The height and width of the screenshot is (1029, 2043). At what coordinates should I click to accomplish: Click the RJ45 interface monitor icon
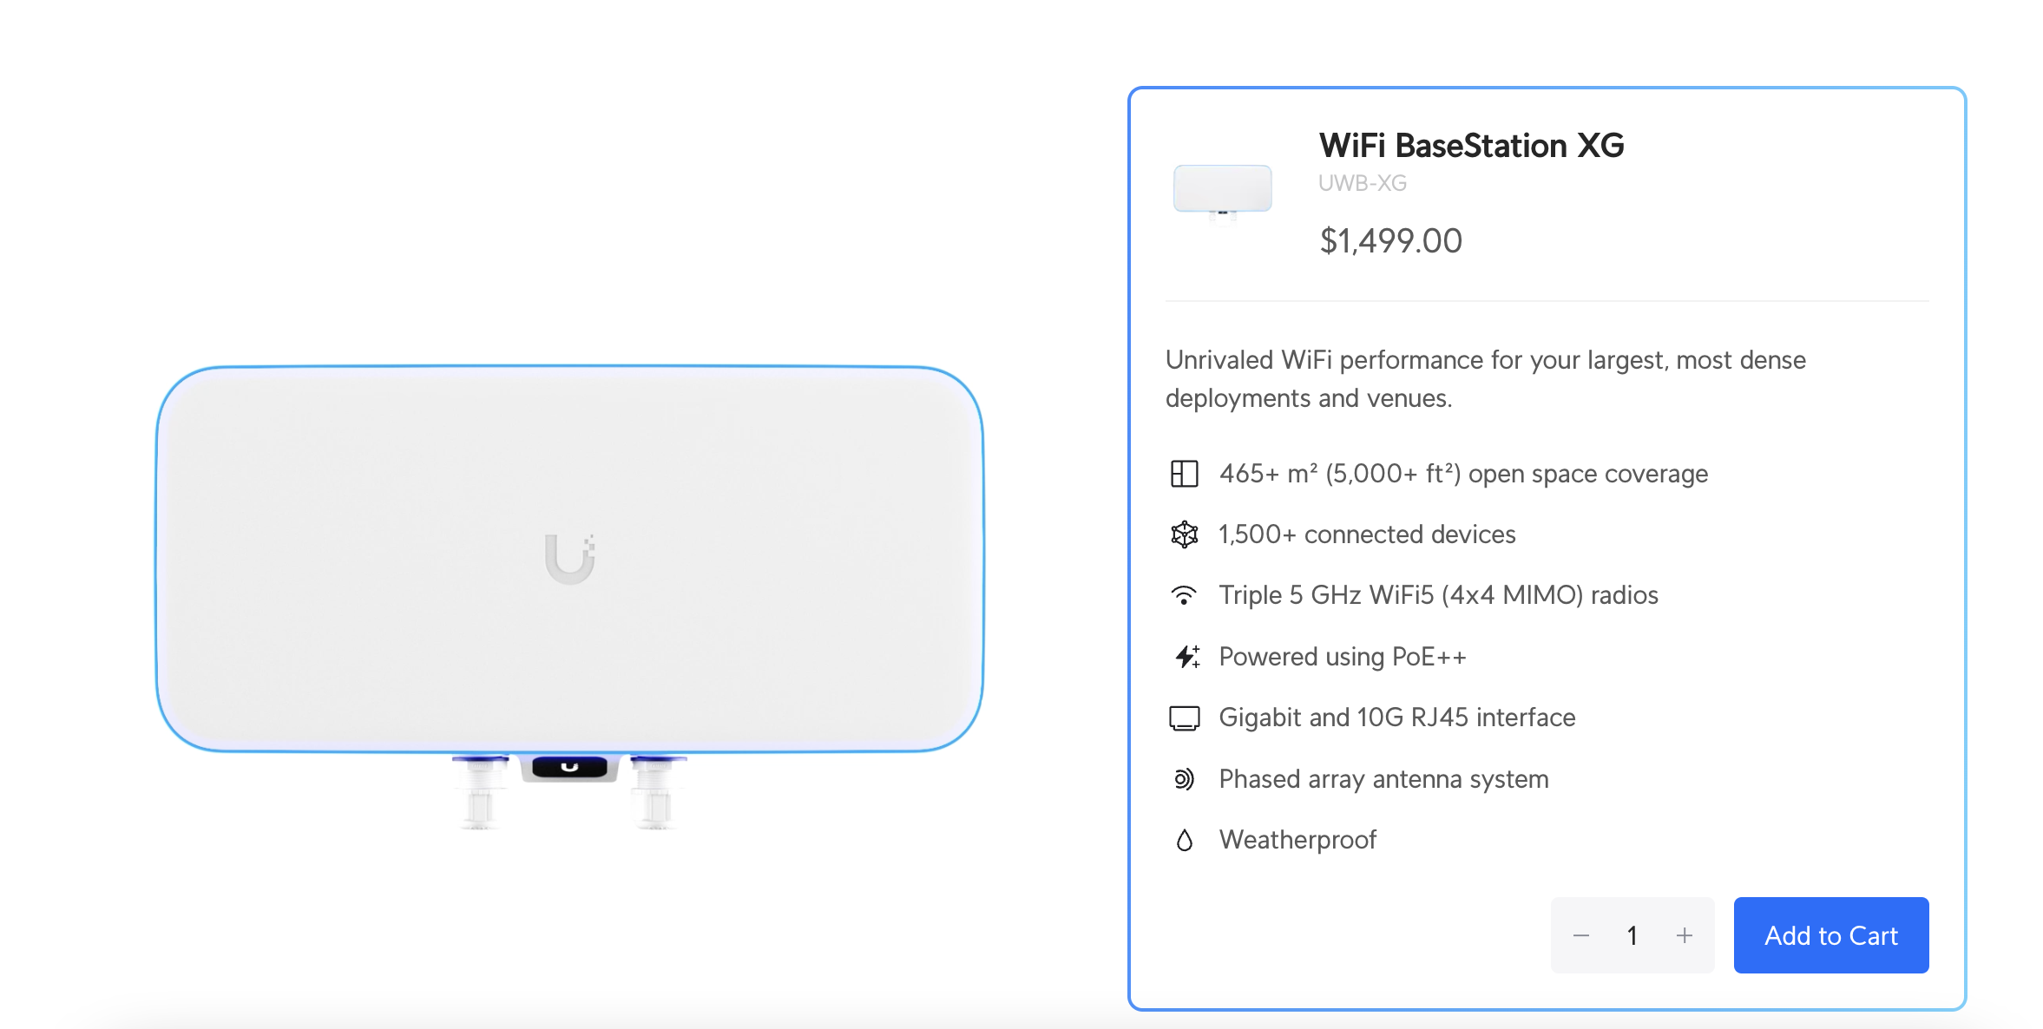pyautogui.click(x=1184, y=718)
